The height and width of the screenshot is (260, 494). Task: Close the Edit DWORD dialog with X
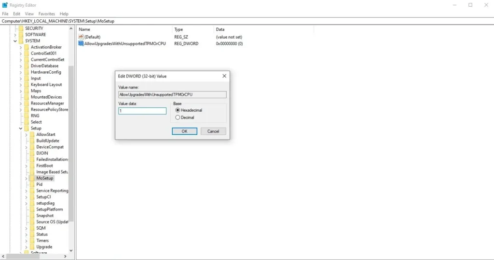click(224, 76)
